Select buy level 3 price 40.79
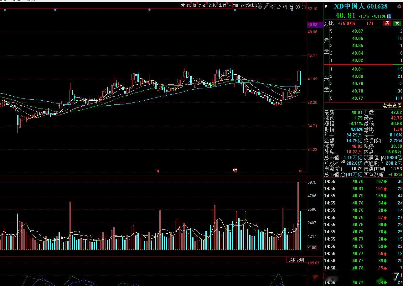The image size is (403, 286). coord(357,83)
